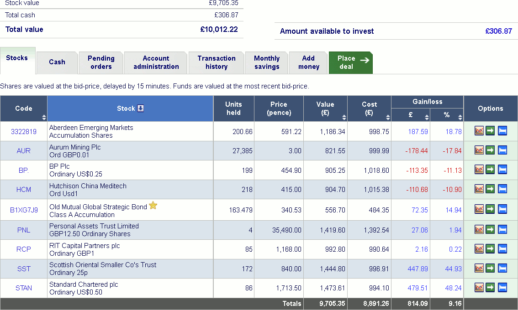The width and height of the screenshot is (518, 310).
Task: Click the green arrow icon in the AUR row
Action: [490, 150]
